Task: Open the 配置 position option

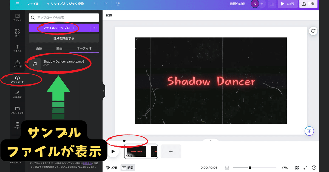Action: click(x=109, y=15)
